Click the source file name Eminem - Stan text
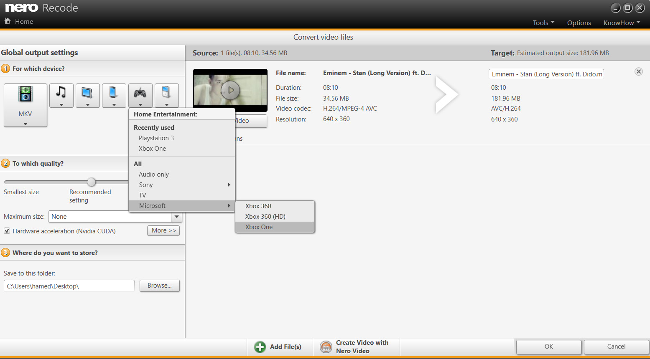This screenshot has width=650, height=359. 377,73
